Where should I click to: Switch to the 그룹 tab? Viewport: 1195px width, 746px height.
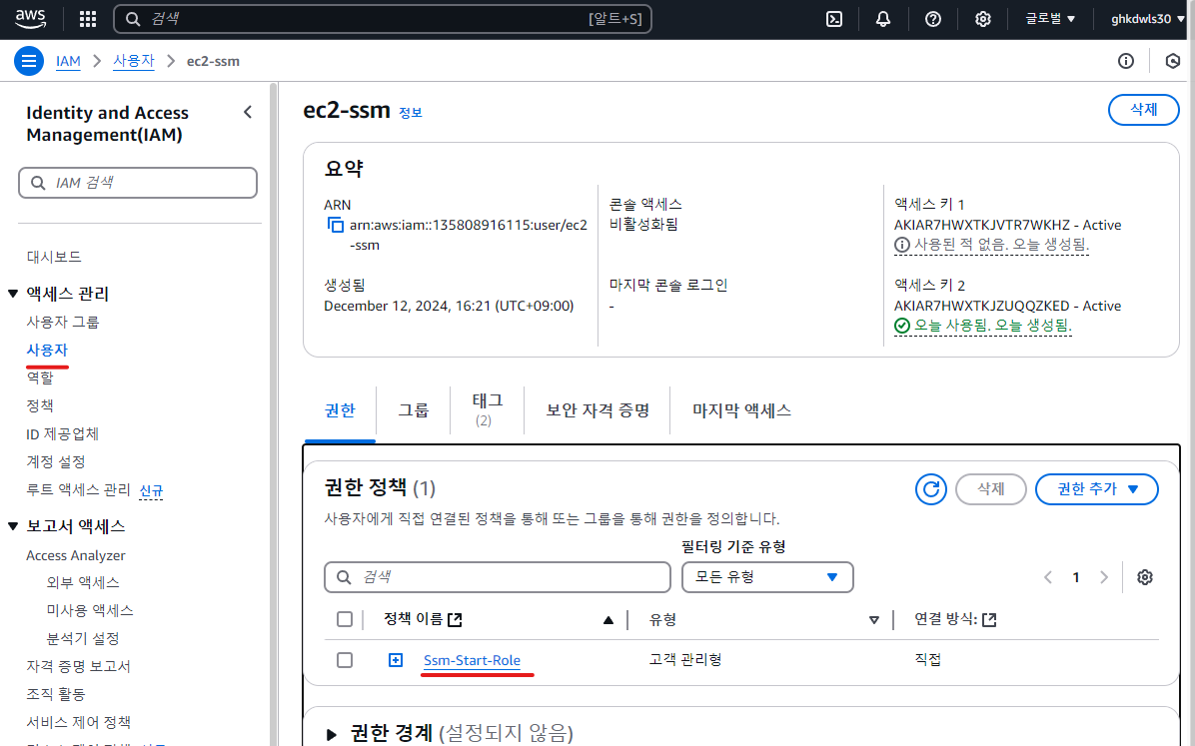(414, 410)
